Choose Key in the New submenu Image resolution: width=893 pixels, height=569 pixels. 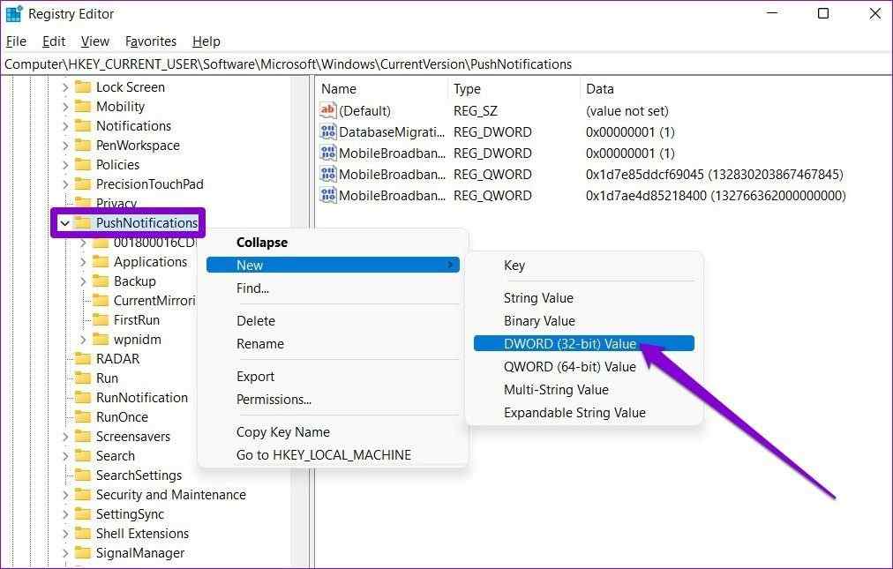tap(584, 266)
